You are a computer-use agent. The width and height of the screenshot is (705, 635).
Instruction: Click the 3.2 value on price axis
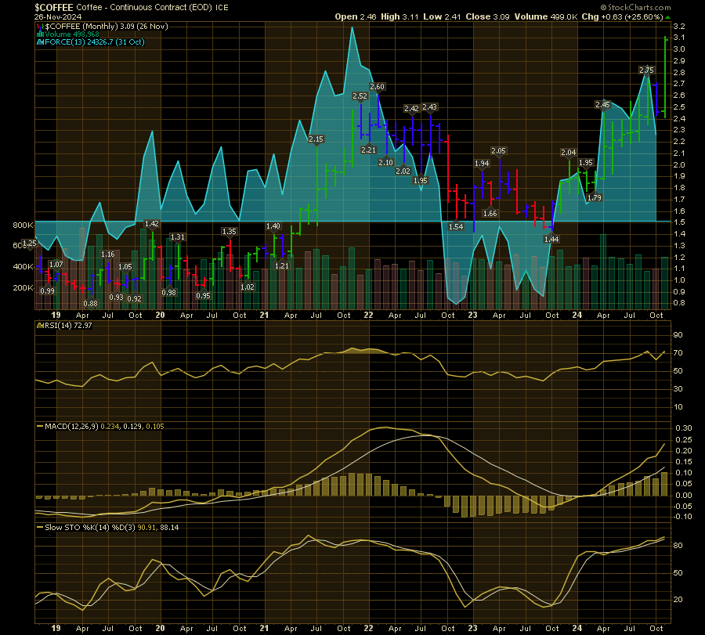tap(678, 26)
